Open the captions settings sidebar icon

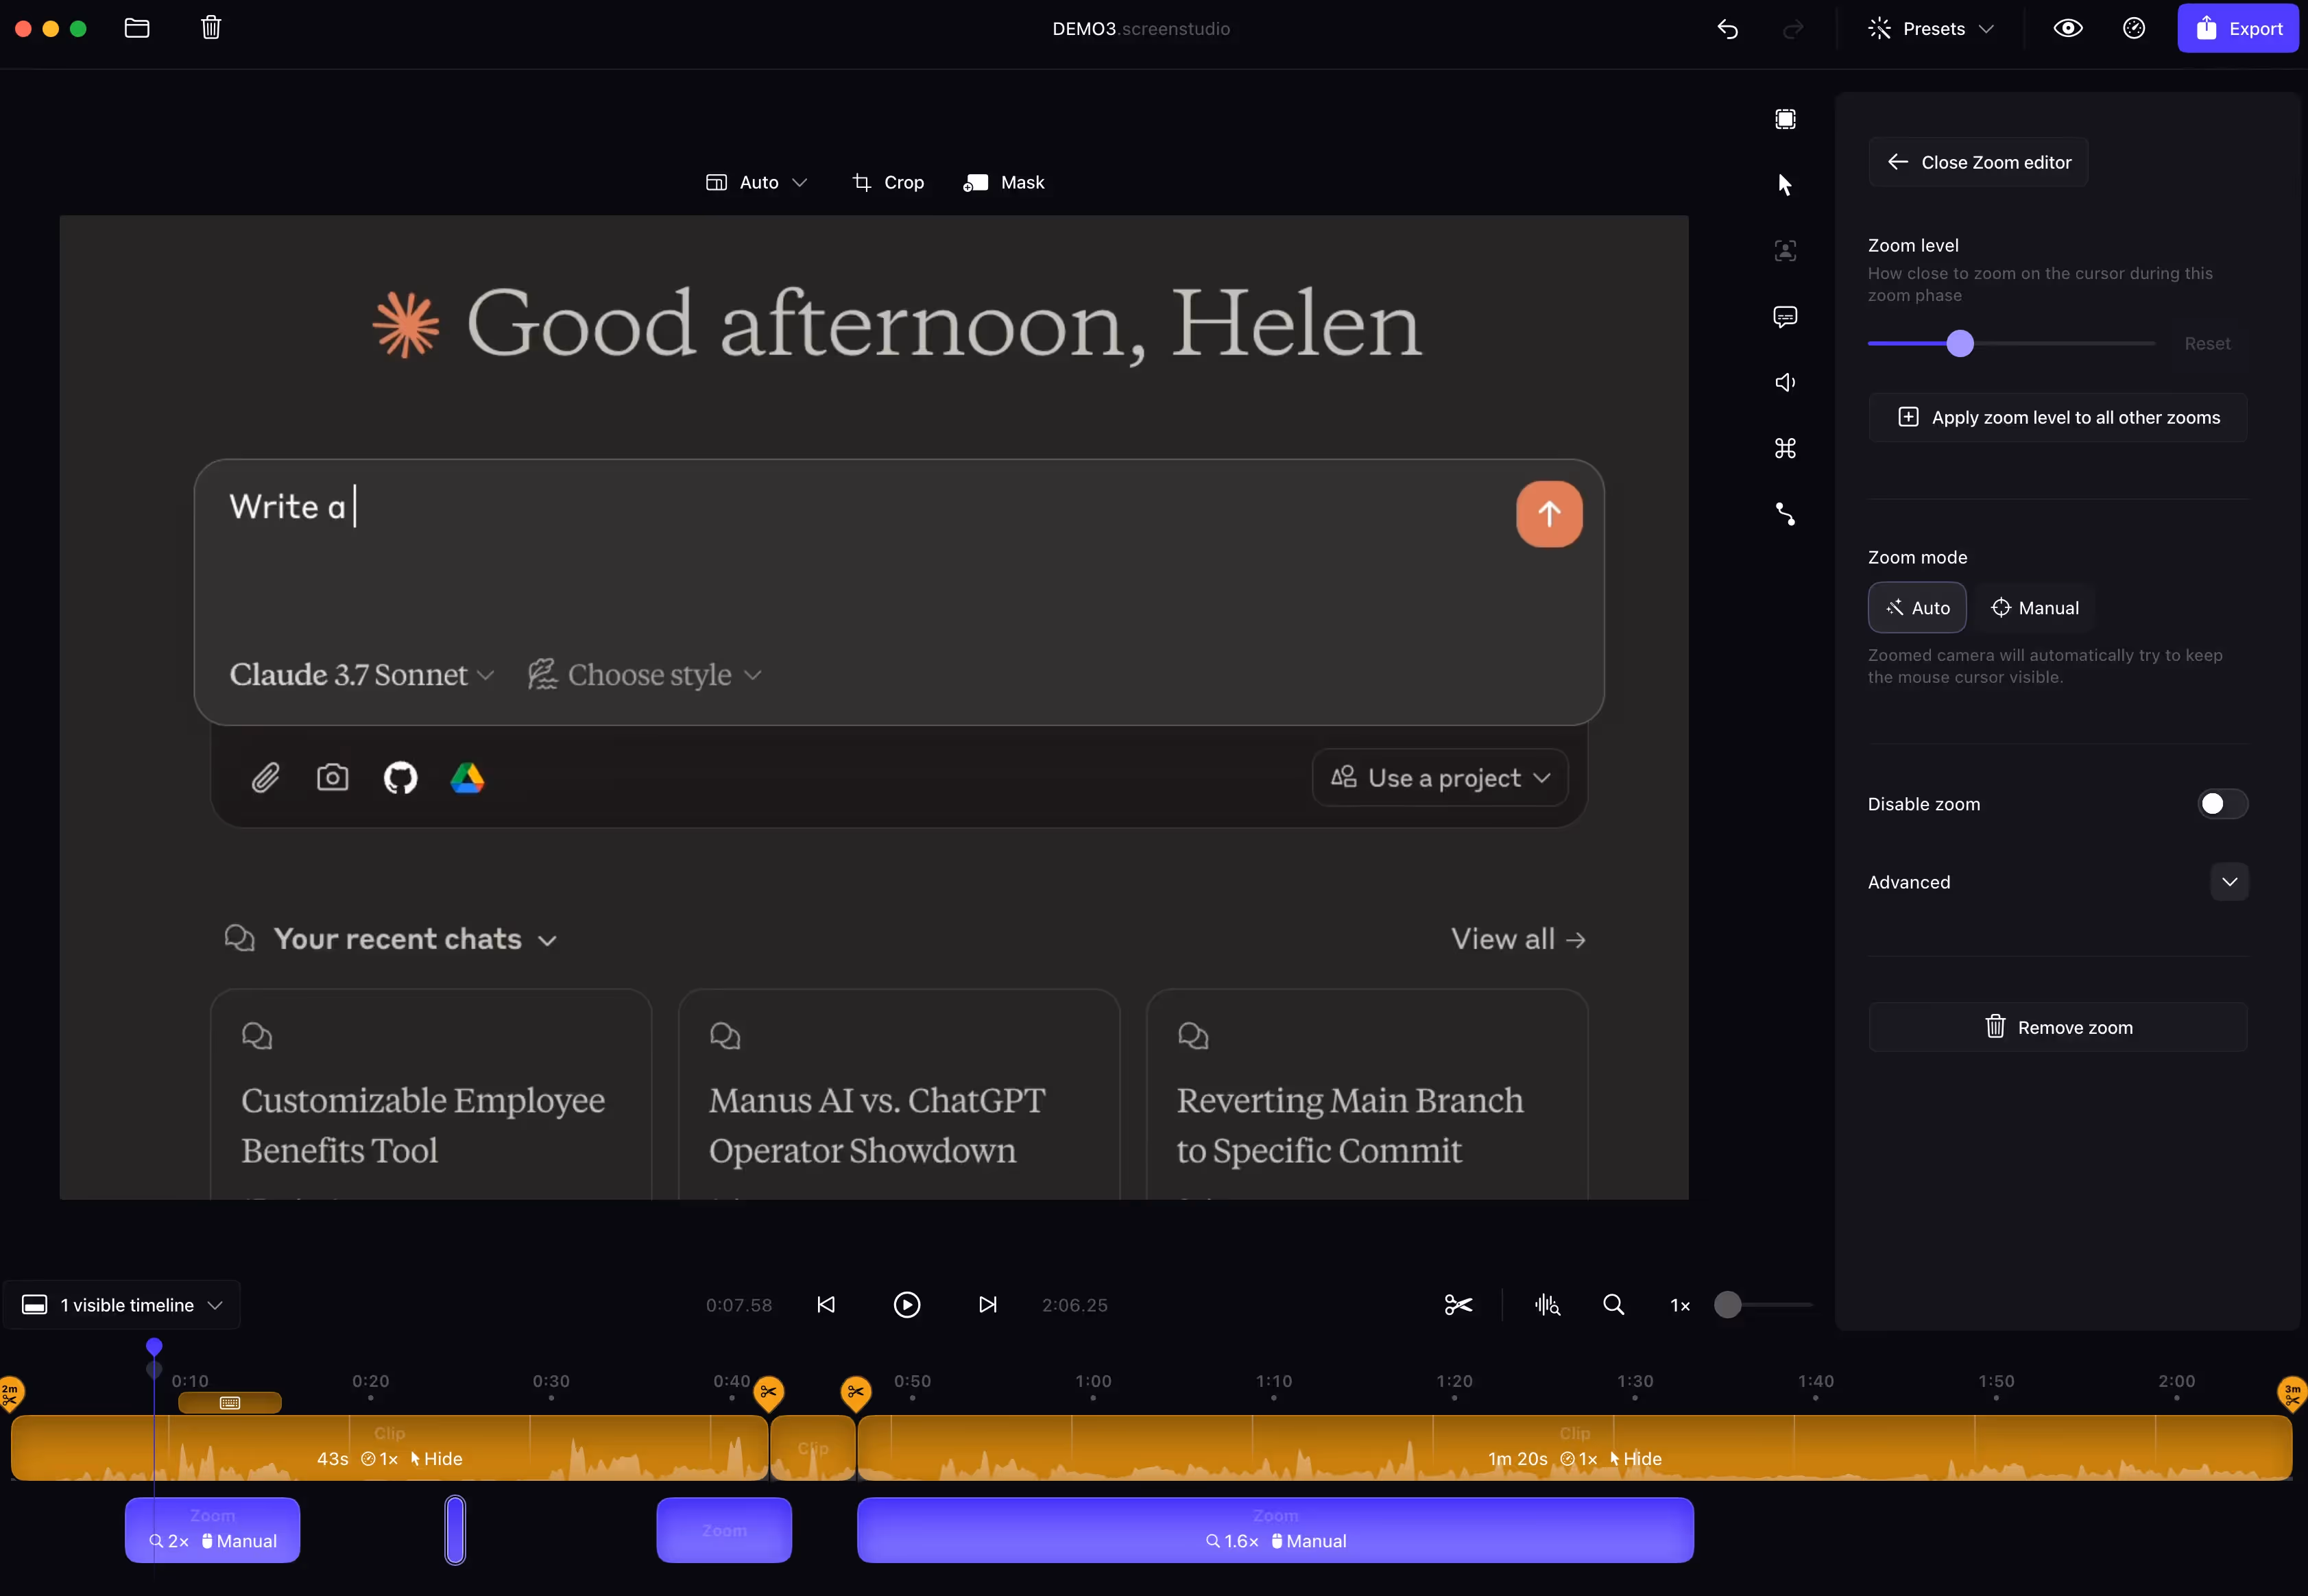pos(1785,317)
